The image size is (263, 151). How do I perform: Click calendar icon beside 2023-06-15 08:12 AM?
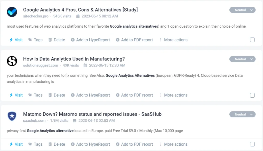(78, 16)
